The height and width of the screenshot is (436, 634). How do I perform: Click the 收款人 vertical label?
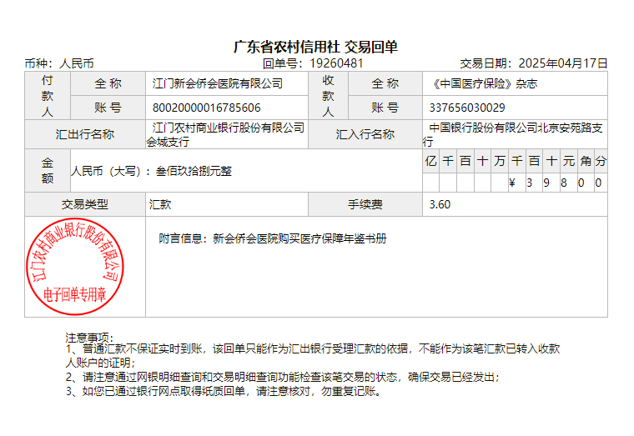click(328, 96)
